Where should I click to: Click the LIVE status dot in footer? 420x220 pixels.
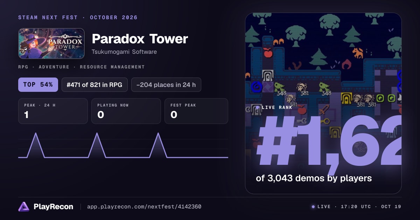coord(313,207)
